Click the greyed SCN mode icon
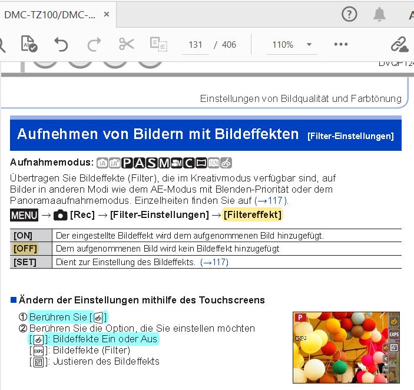414x390 pixels. pos(214,163)
